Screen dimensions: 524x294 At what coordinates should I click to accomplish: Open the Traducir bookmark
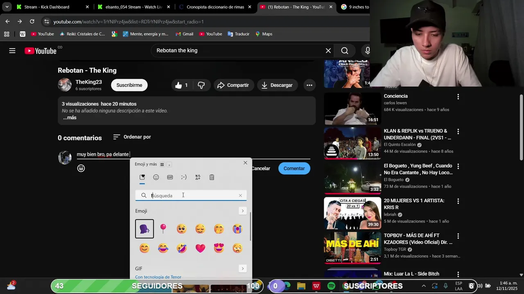point(238,34)
